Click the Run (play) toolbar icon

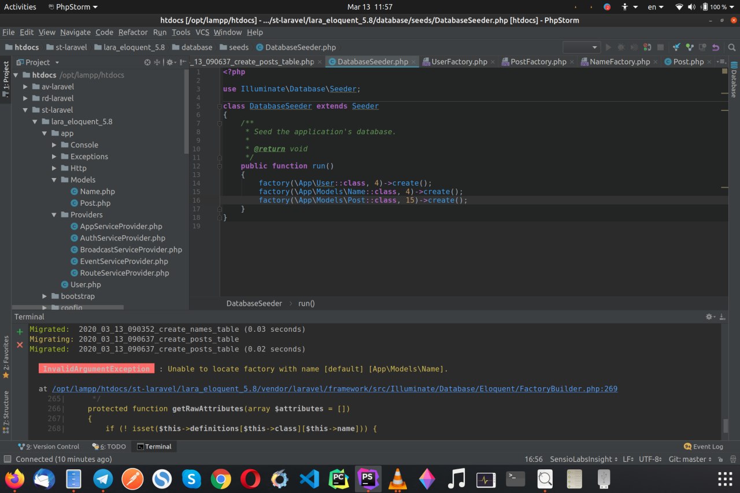coord(608,47)
